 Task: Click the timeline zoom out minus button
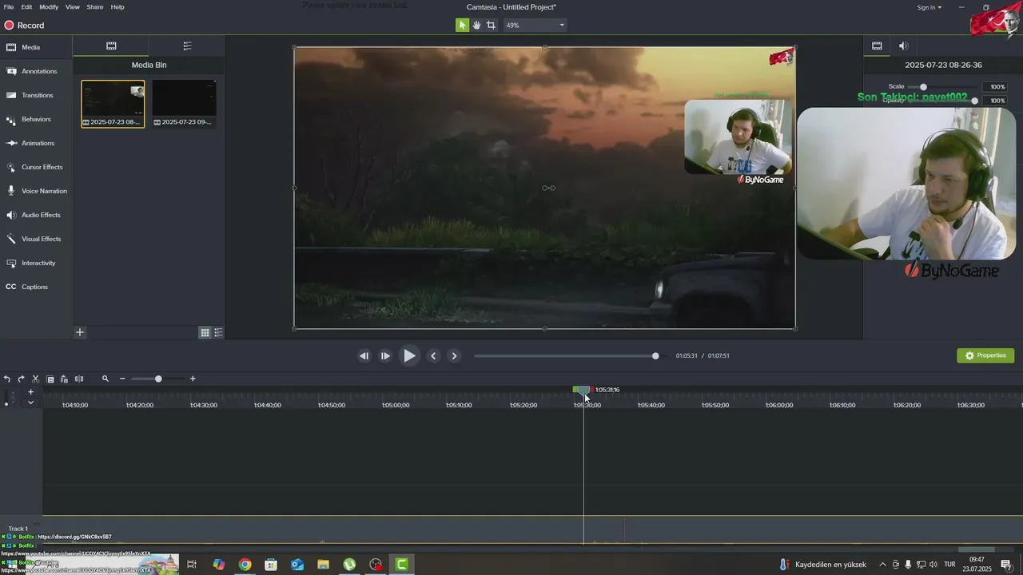pos(122,379)
